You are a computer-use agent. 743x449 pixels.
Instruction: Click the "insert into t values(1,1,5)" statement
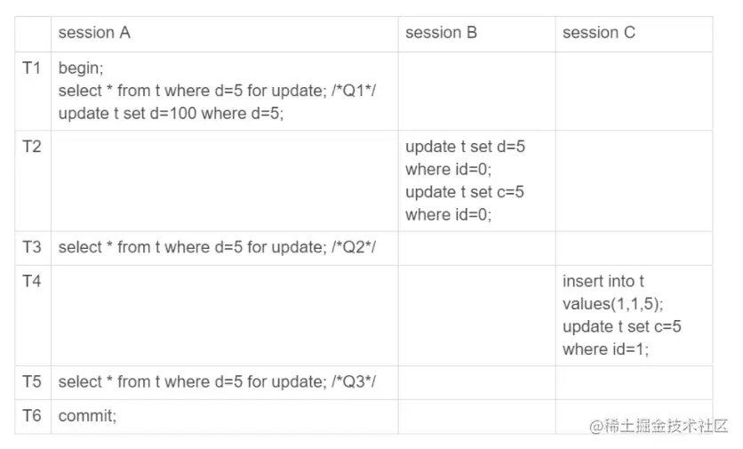[x=612, y=293]
